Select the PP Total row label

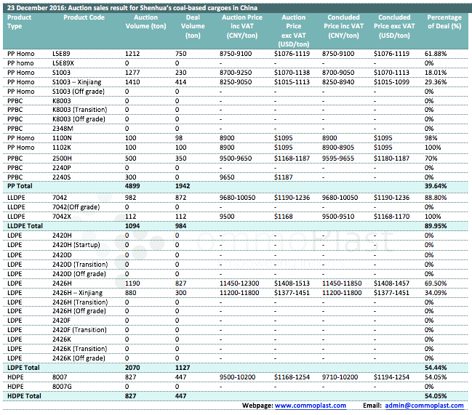click(x=21, y=186)
